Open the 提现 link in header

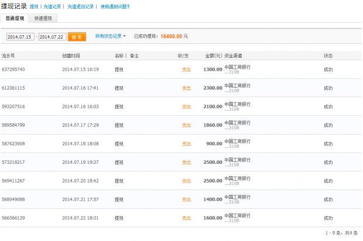coord(35,7)
